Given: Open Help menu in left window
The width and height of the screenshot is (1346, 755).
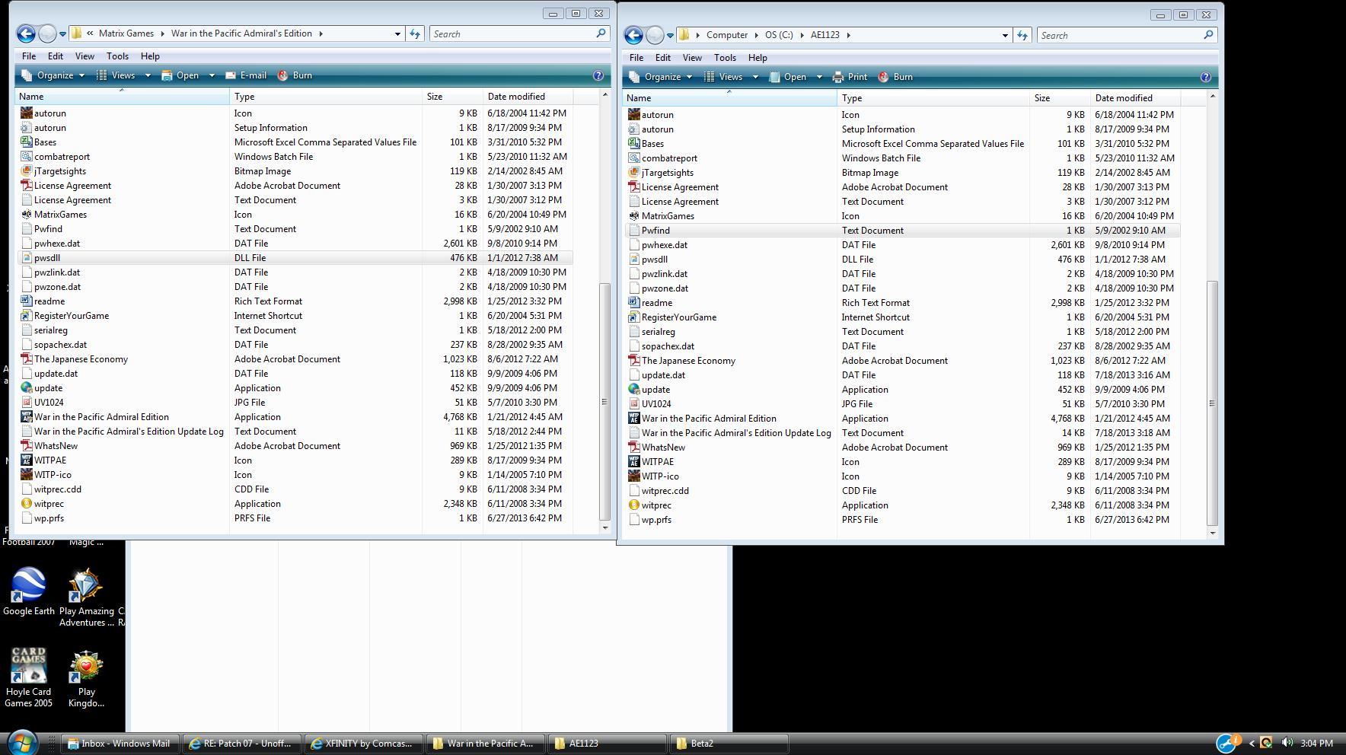Looking at the screenshot, I should [150, 56].
